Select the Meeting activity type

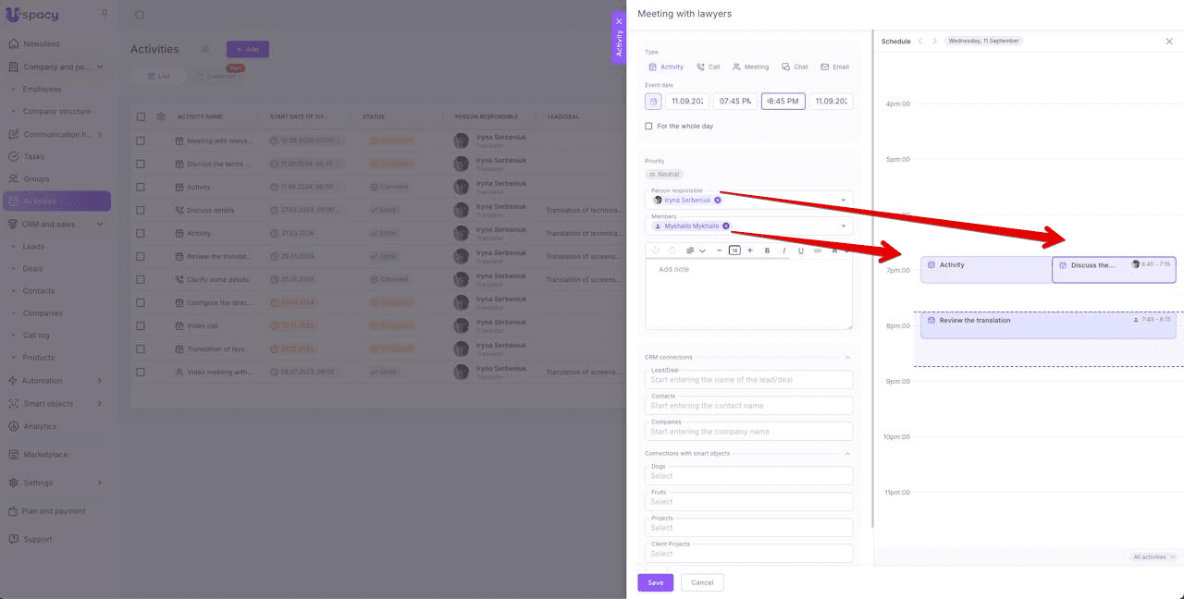(x=750, y=67)
